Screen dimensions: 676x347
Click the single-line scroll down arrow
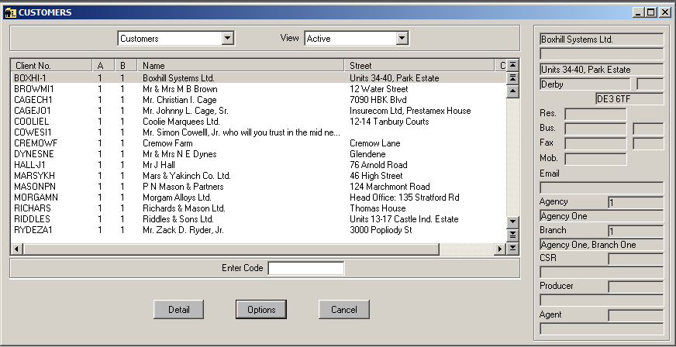click(512, 222)
